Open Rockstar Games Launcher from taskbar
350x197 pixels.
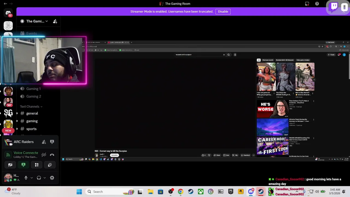(241, 192)
